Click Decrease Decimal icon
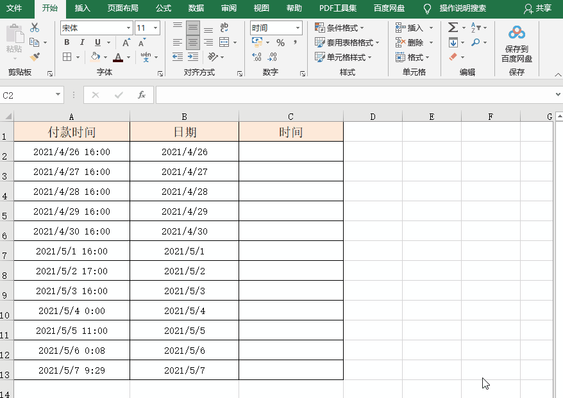 272,56
